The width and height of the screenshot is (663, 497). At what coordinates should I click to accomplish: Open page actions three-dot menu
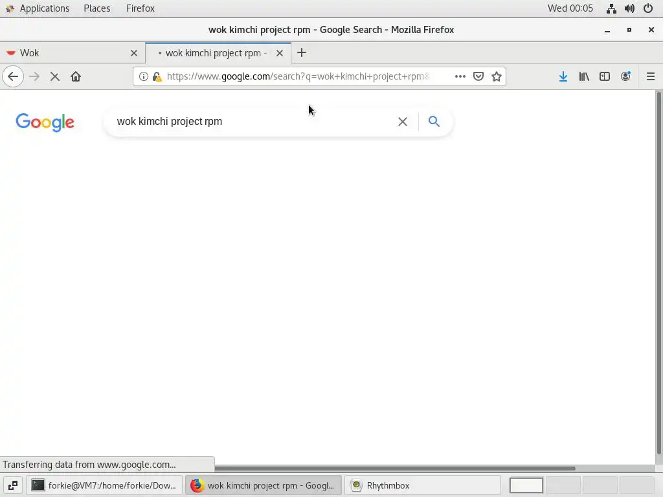pos(460,76)
